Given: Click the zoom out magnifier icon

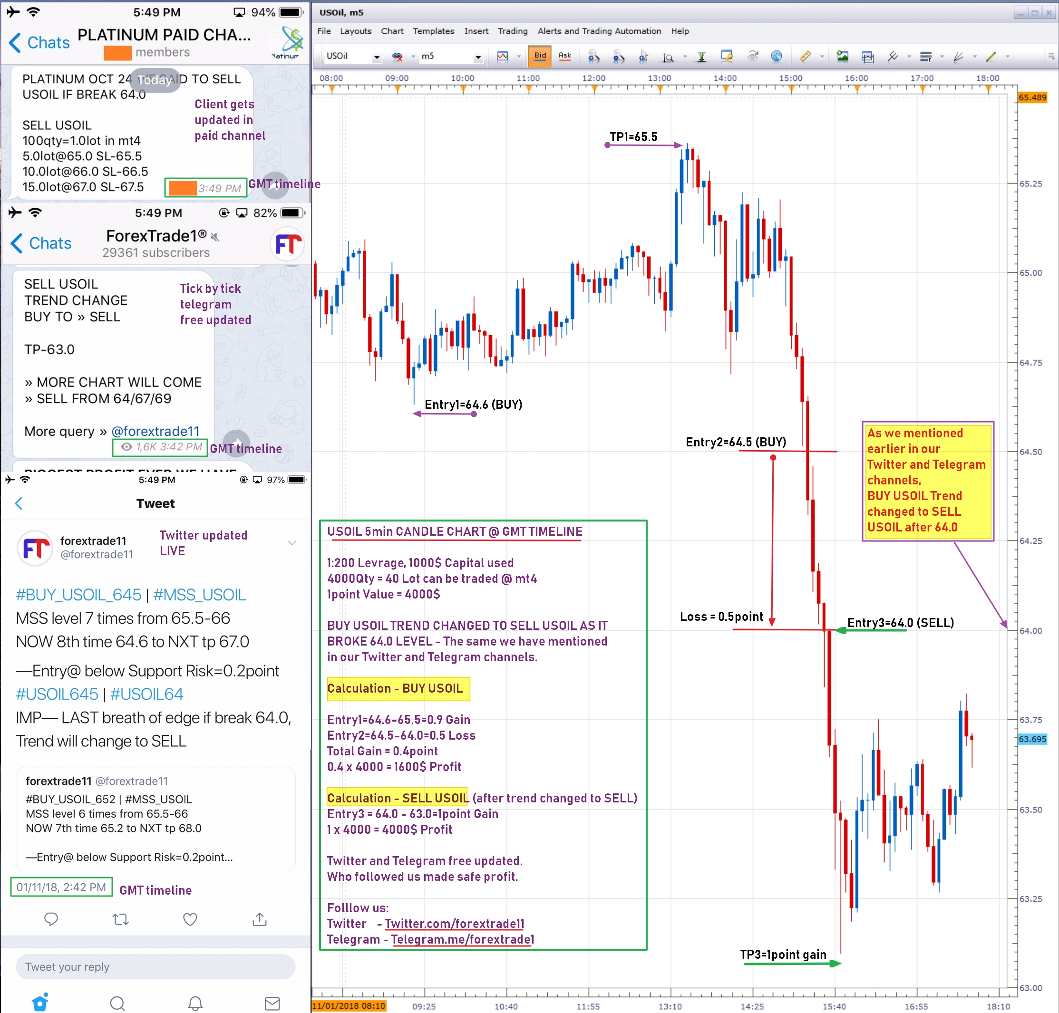Looking at the screenshot, I should pos(618,56).
